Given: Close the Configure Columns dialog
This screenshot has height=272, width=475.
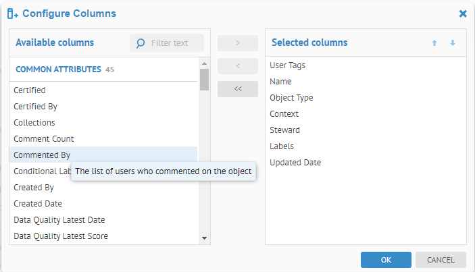Looking at the screenshot, I should pos(463,13).
